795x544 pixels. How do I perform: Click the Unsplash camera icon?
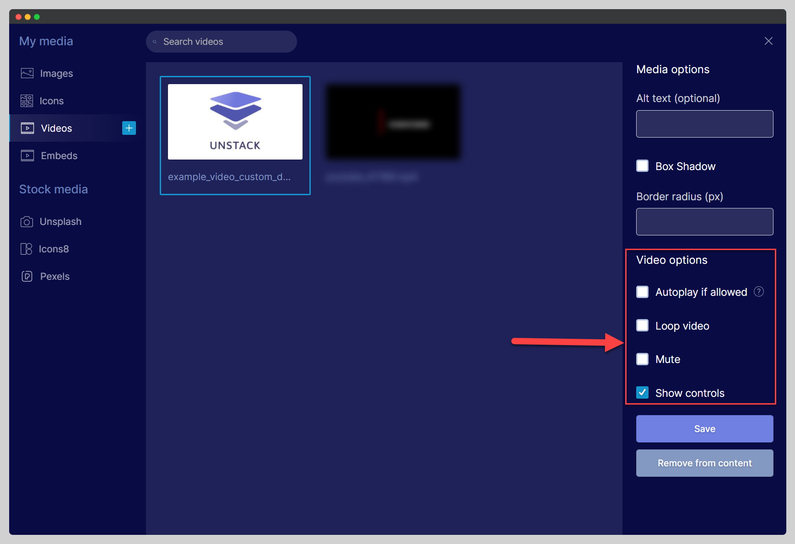pyautogui.click(x=27, y=222)
